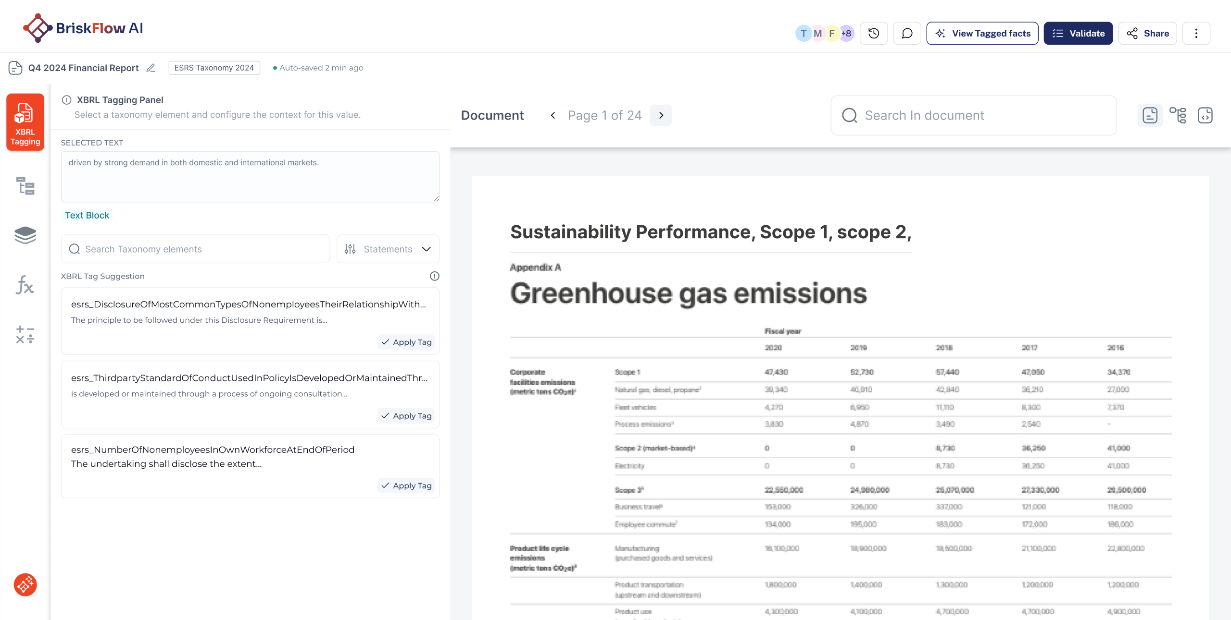Viewport: 1231px width, 620px height.
Task: Click the XBRL Tag Suggestion info icon
Action: pos(434,276)
